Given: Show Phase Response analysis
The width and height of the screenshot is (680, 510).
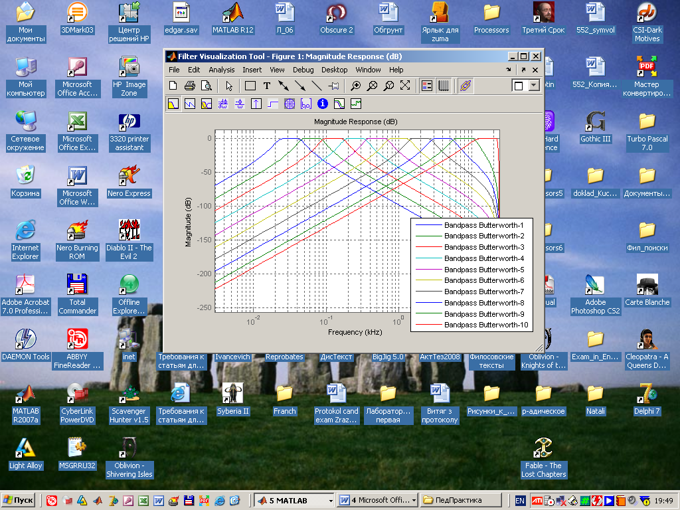Looking at the screenshot, I should point(190,104).
